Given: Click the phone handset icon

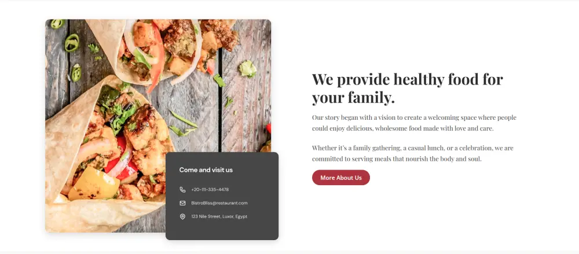Looking at the screenshot, I should [x=182, y=189].
